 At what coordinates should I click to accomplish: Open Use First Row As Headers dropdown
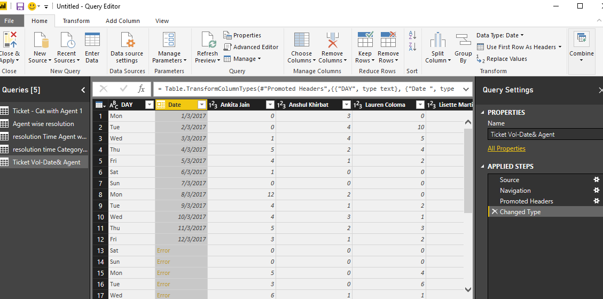[519, 47]
